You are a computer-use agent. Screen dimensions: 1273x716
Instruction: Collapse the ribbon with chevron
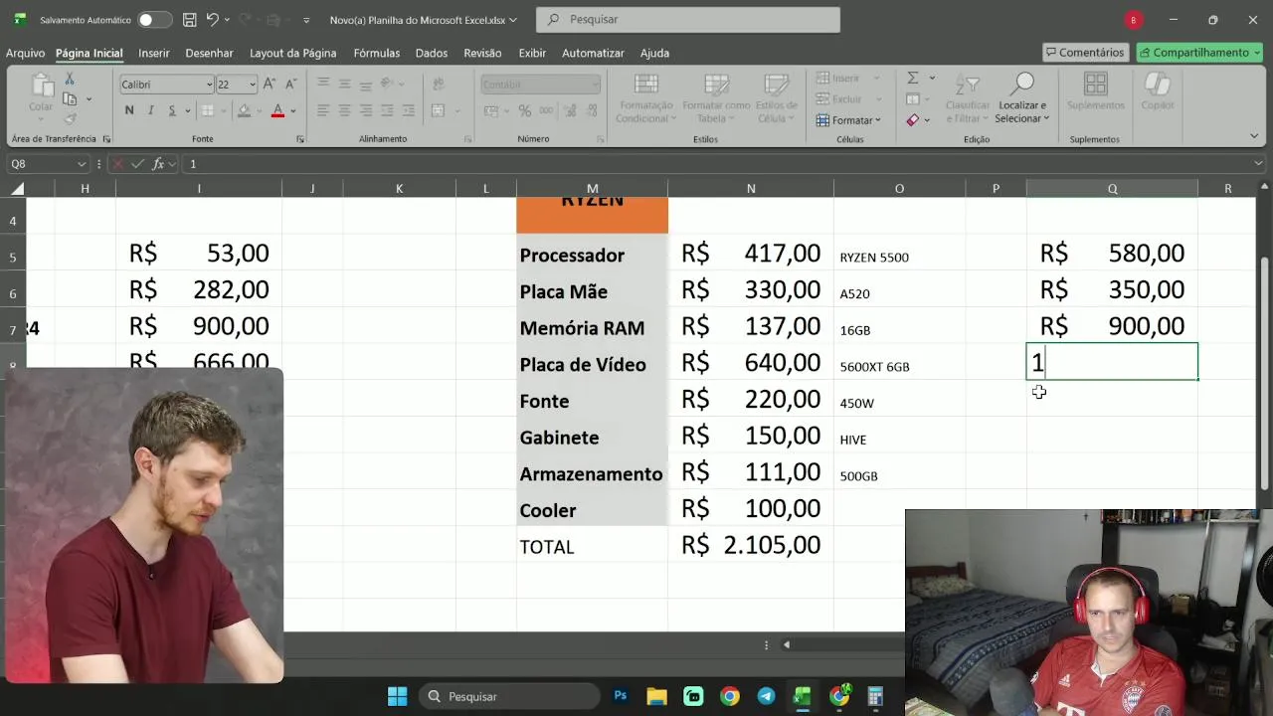click(x=1254, y=136)
